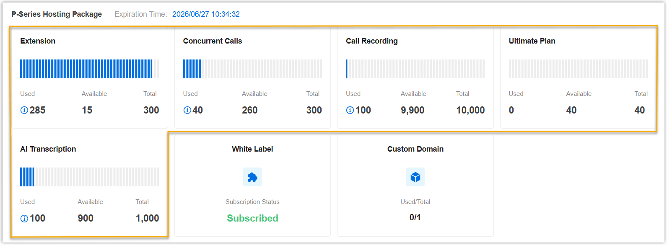Click info icon beside Extension used 285

[24, 111]
